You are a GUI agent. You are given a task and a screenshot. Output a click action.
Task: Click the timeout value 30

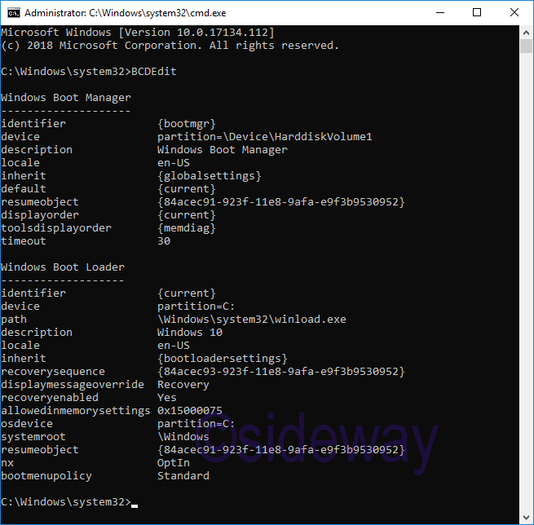[x=164, y=241]
